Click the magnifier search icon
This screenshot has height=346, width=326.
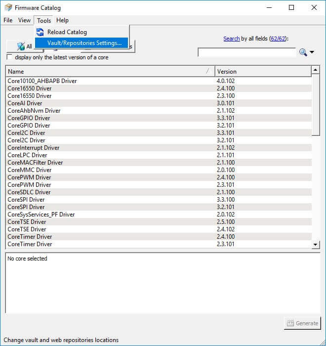tap(303, 52)
